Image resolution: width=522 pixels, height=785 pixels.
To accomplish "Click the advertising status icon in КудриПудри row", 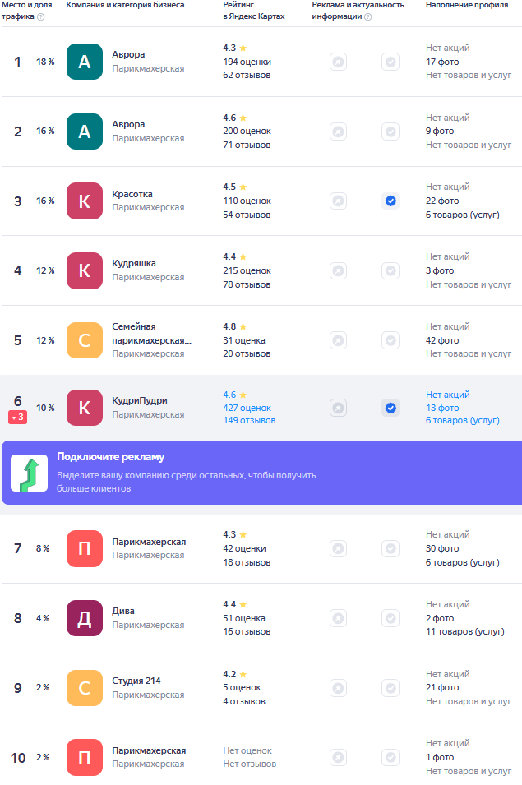I will pyautogui.click(x=339, y=408).
